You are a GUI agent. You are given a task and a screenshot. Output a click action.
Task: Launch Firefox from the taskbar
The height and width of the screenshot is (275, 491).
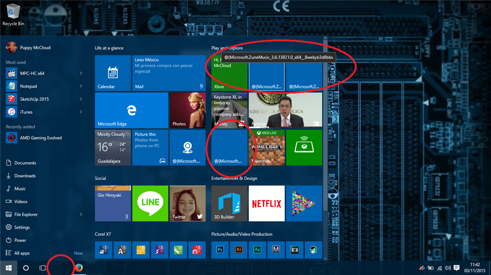pyautogui.click(x=78, y=268)
